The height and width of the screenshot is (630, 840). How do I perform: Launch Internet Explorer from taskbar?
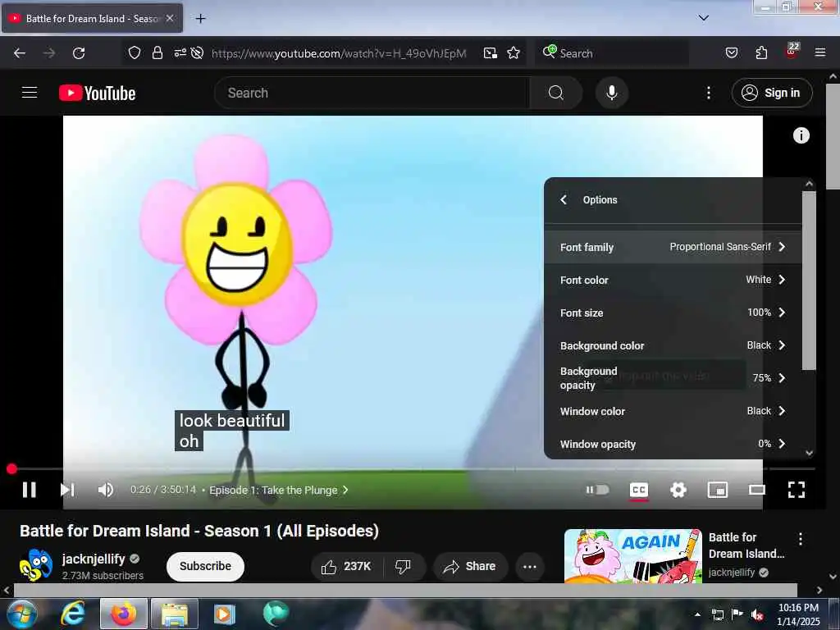[x=73, y=614]
